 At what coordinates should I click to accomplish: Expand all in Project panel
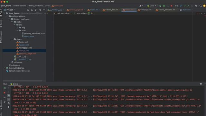click(32, 10)
